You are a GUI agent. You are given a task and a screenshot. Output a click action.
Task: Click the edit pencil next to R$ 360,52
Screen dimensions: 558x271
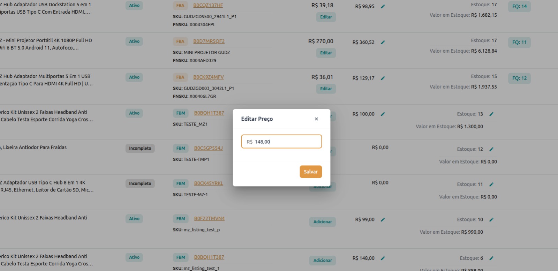(383, 43)
